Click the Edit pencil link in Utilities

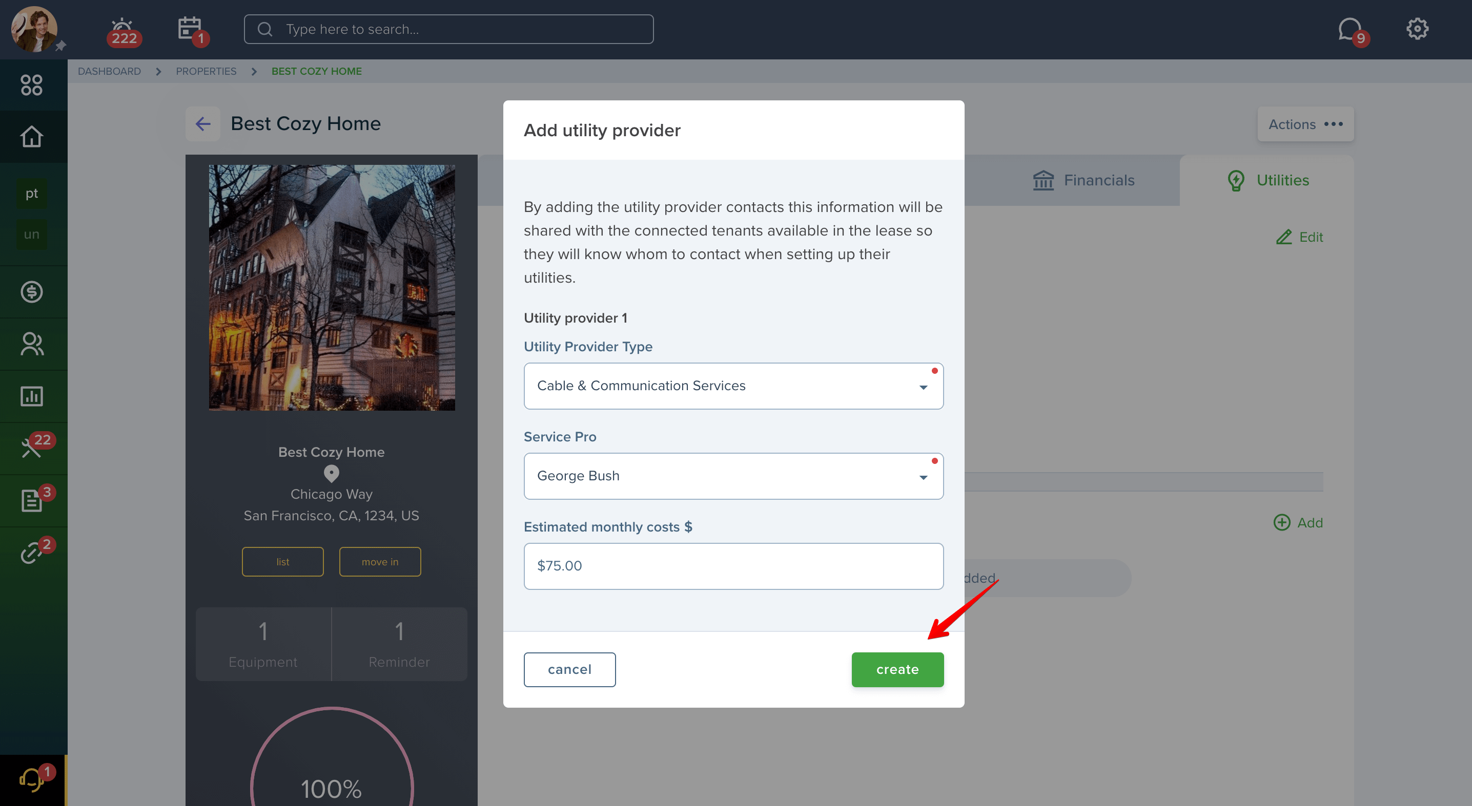point(1299,237)
